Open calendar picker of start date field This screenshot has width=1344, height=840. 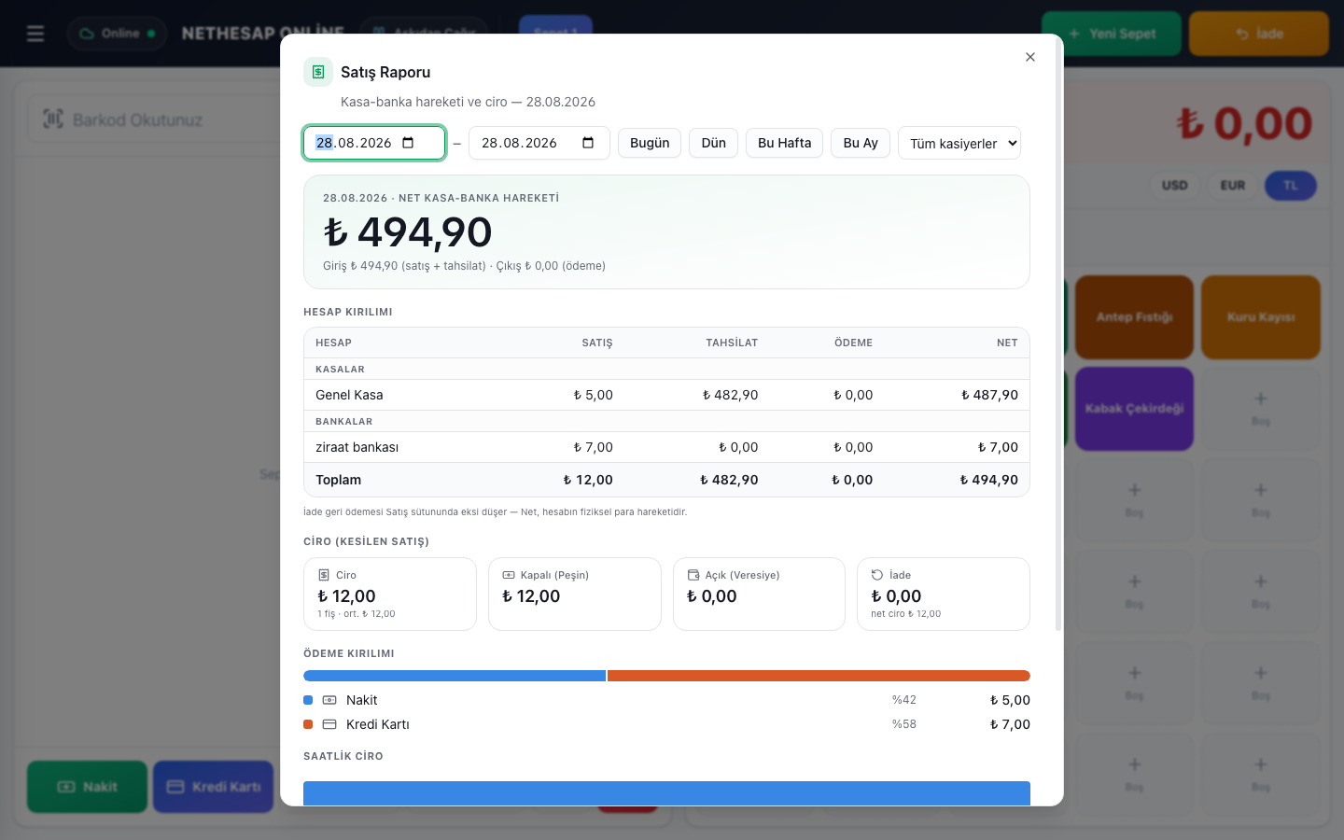[408, 143]
